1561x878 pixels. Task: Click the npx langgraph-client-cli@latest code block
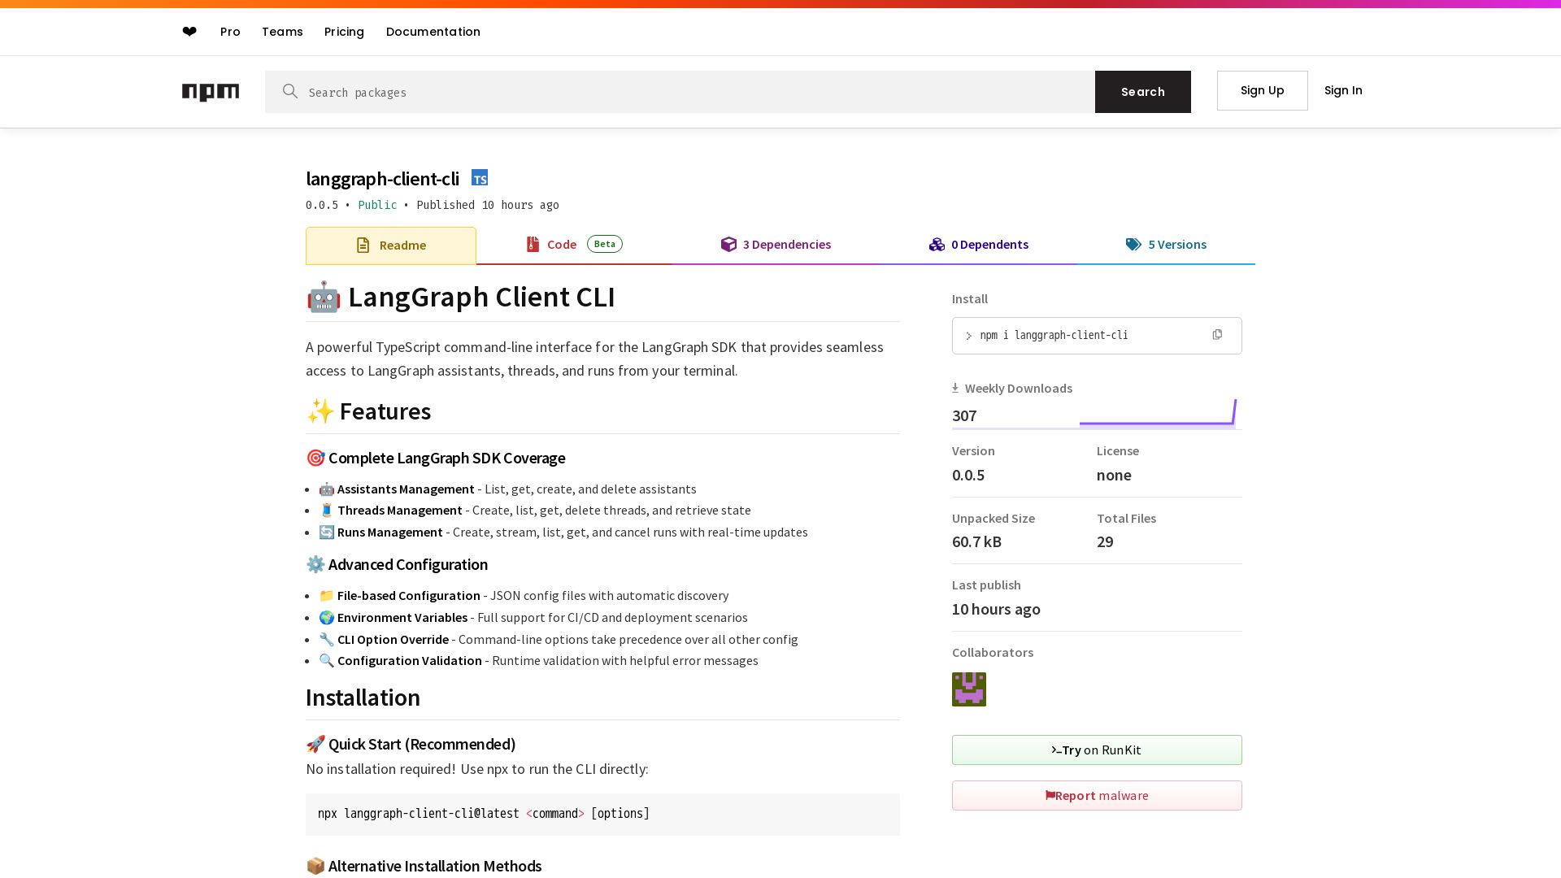[602, 815]
